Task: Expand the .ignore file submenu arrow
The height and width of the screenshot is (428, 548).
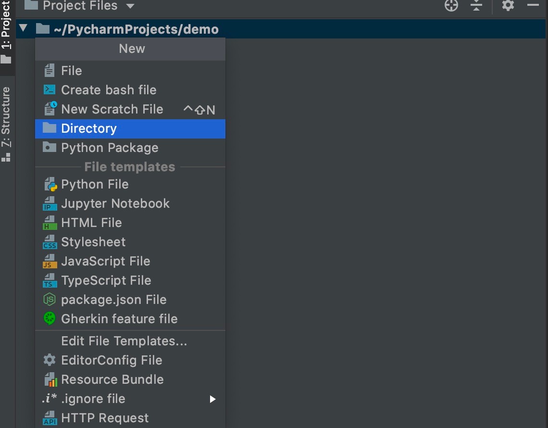Action: [212, 399]
